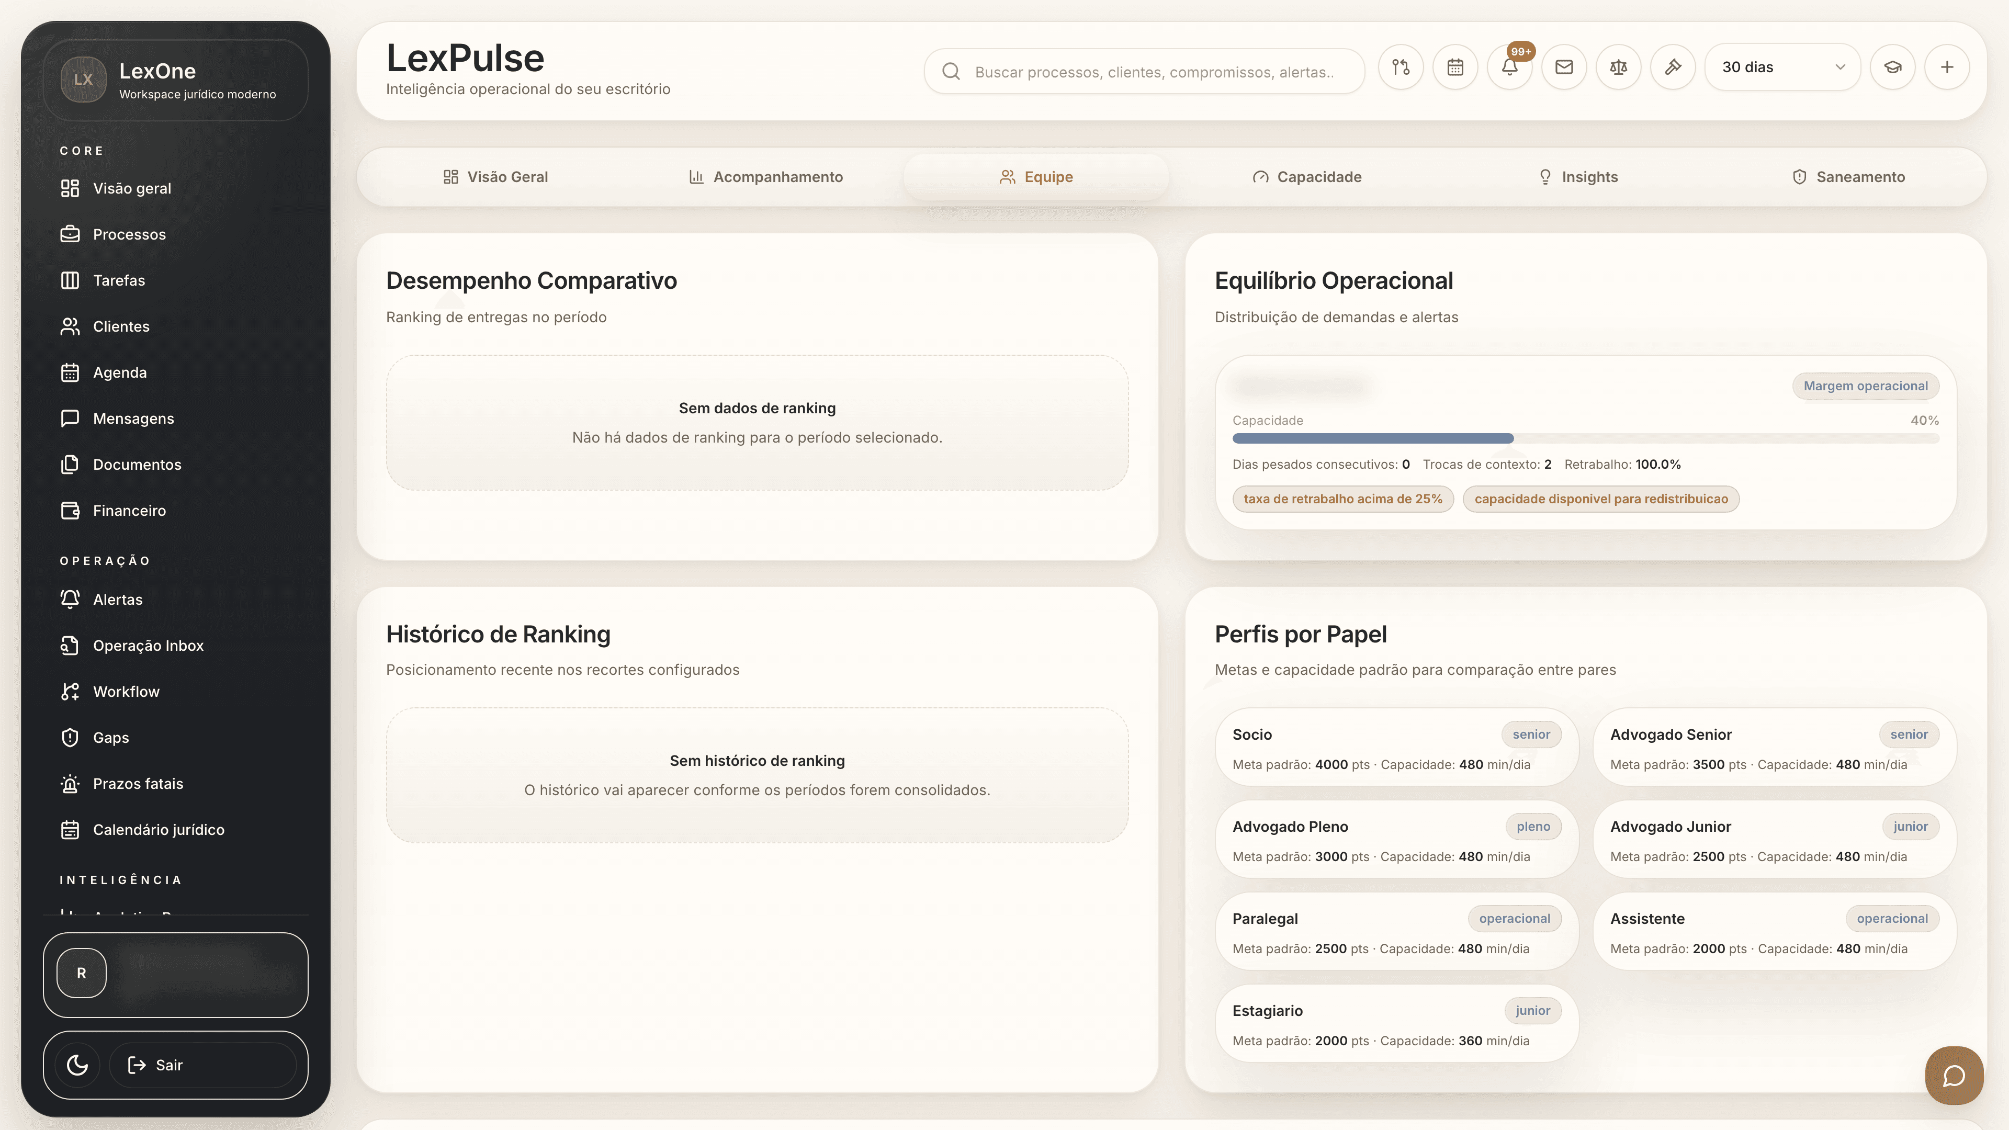
Task: Switch to the Saneamento tab
Action: click(x=1847, y=177)
